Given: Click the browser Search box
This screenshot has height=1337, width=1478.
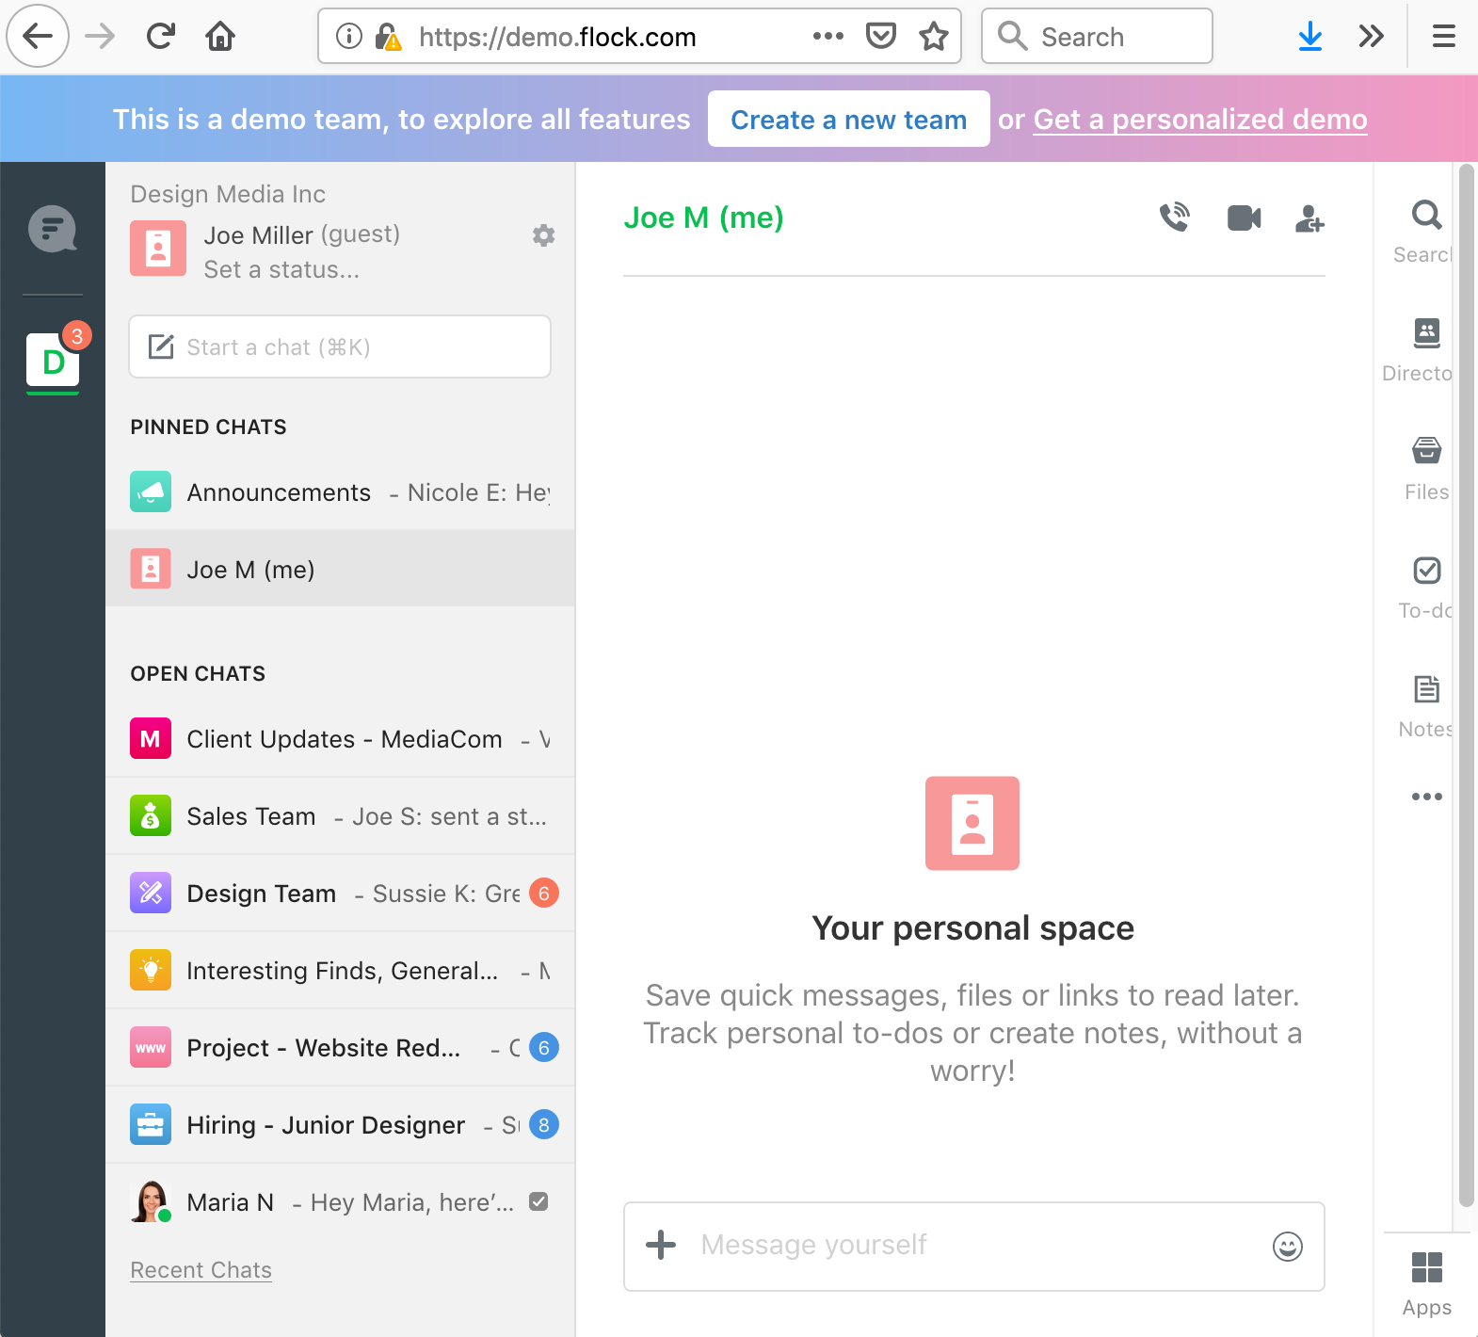Looking at the screenshot, I should 1097,36.
